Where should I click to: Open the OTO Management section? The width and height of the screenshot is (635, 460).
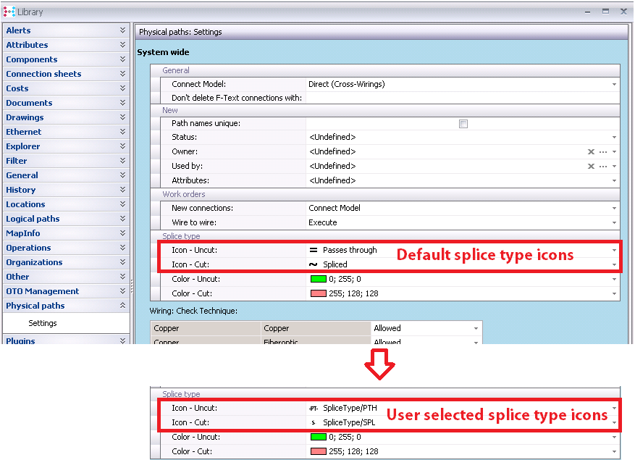pyautogui.click(x=66, y=291)
